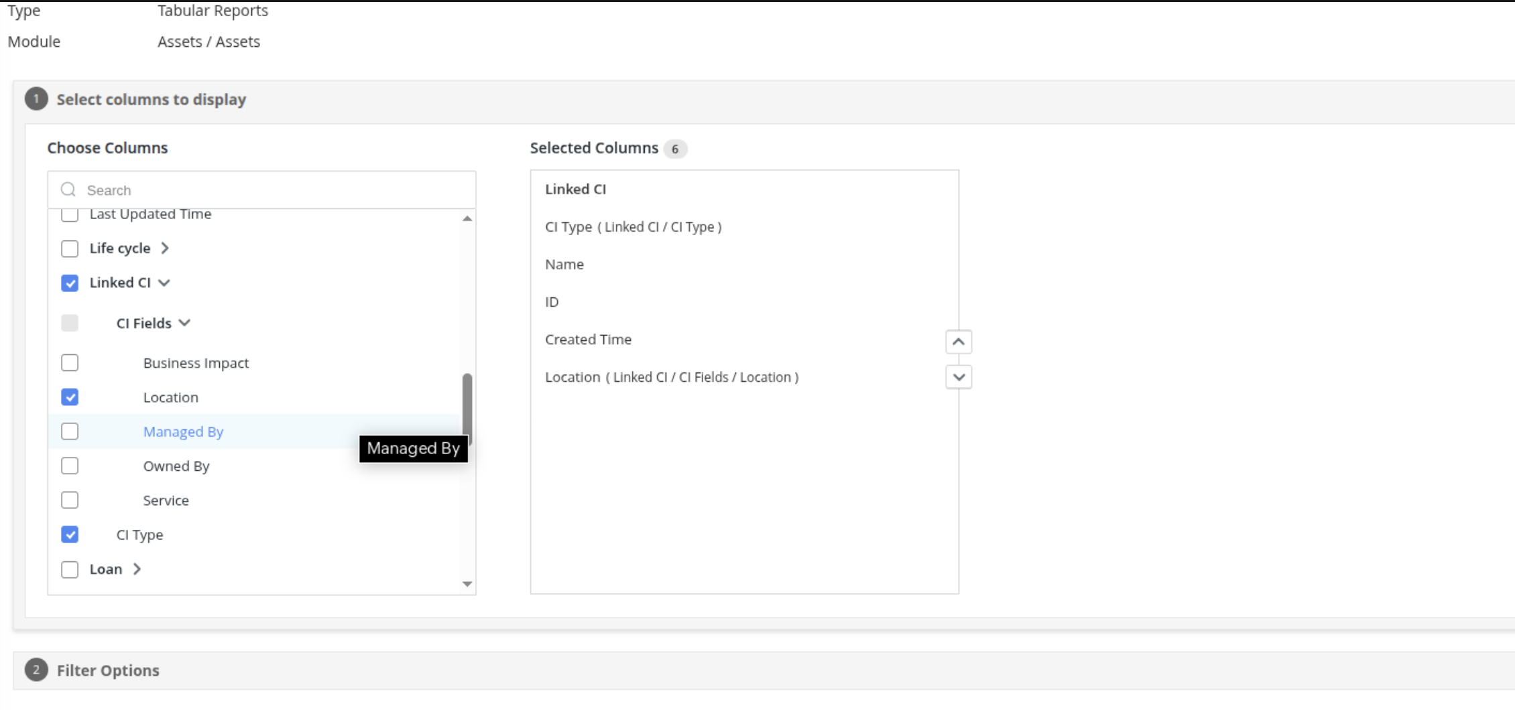The image size is (1515, 710).
Task: Check the Managed By checkbox
Action: [x=70, y=431]
